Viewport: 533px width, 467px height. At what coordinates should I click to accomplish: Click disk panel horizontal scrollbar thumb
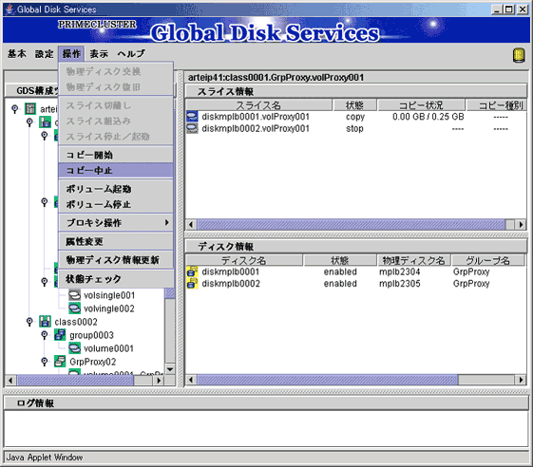point(328,380)
